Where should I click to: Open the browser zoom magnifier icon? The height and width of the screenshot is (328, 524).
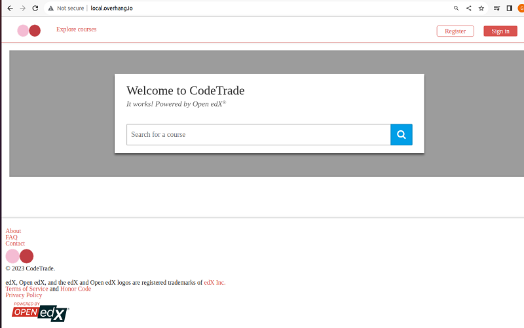click(456, 9)
